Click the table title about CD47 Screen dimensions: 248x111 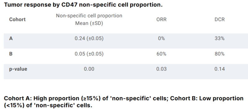point(83,5)
